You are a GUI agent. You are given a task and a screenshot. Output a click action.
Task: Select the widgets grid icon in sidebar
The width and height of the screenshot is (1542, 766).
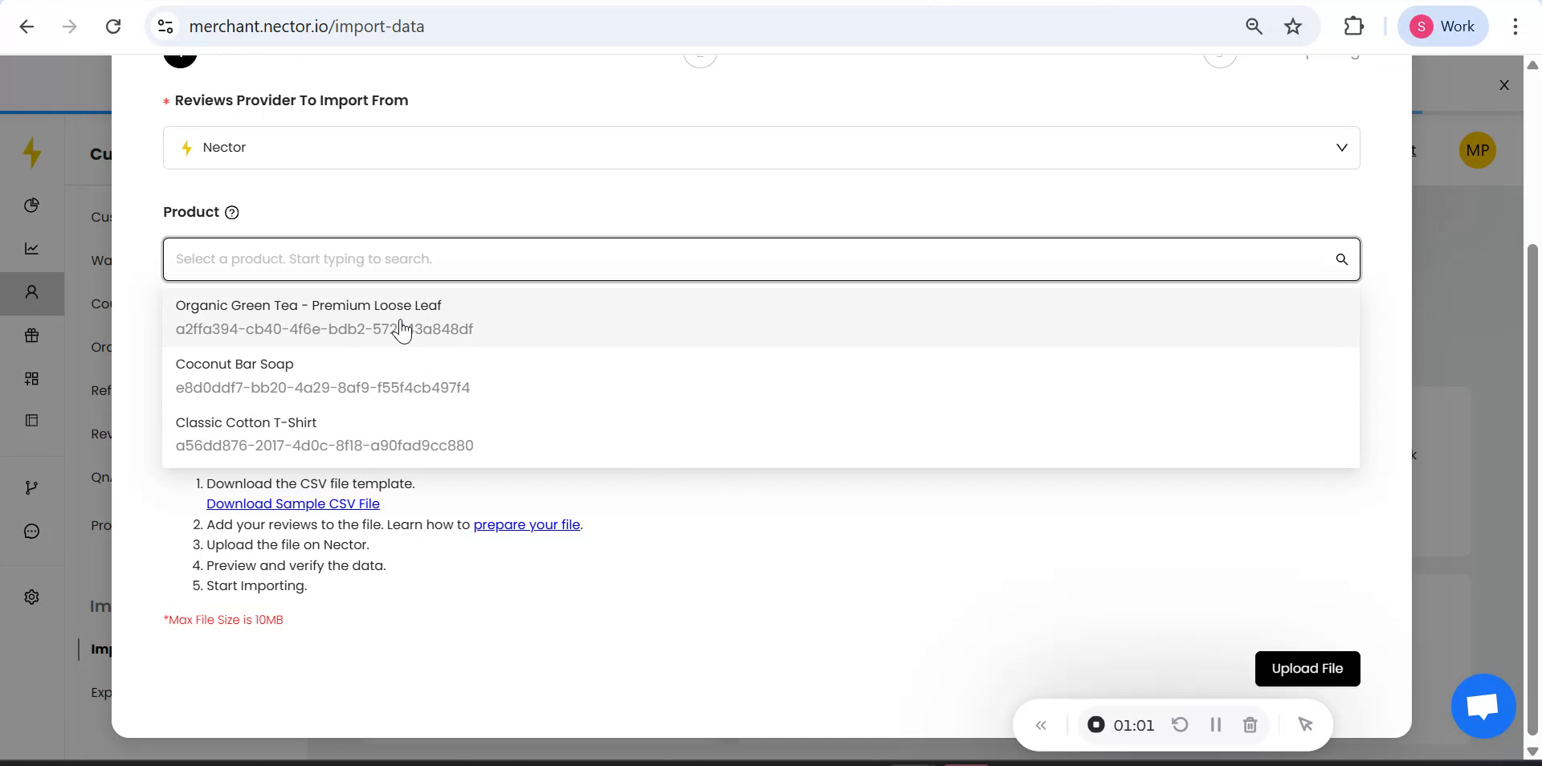click(31, 379)
